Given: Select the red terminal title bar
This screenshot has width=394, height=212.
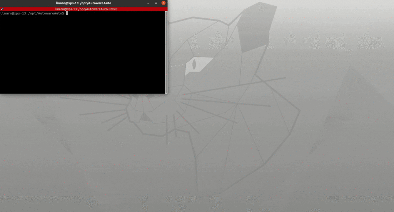Looking at the screenshot, I should 38,9.
